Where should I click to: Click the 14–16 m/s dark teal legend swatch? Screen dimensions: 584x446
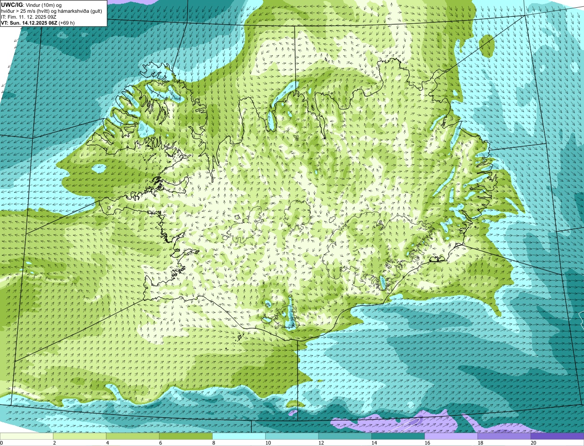[x=398, y=436]
